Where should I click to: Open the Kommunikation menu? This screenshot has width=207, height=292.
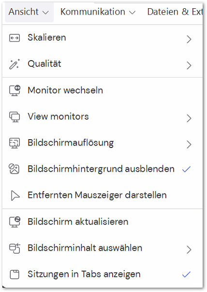point(98,12)
